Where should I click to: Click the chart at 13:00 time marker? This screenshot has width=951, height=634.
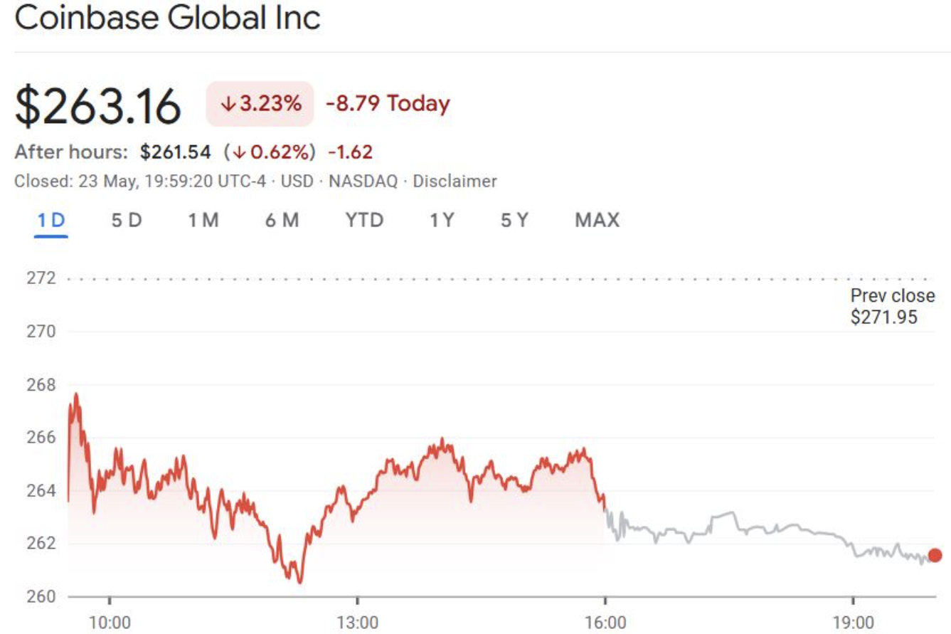(x=357, y=498)
